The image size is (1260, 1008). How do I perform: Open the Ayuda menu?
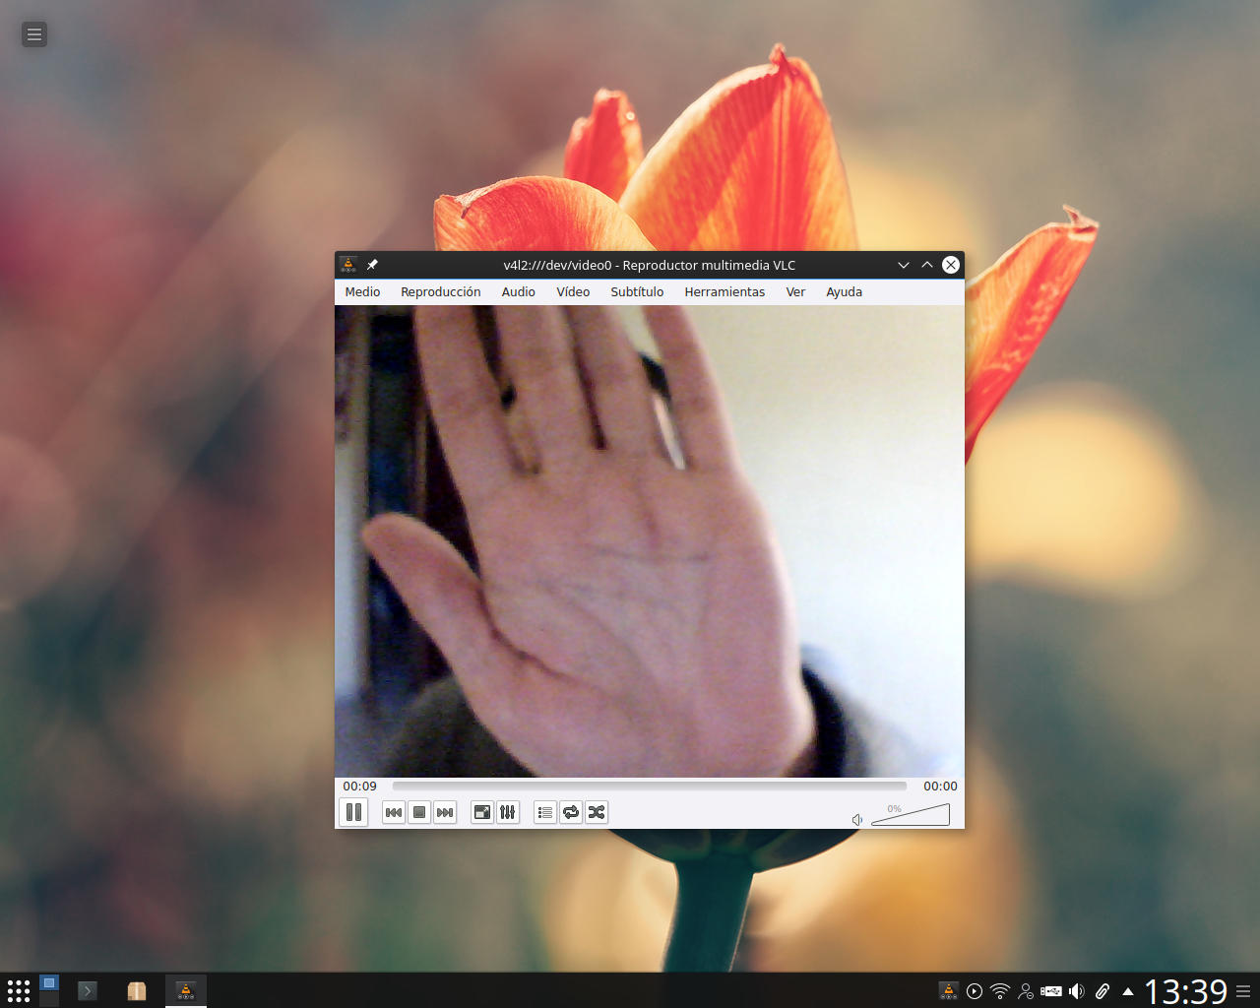click(x=844, y=292)
